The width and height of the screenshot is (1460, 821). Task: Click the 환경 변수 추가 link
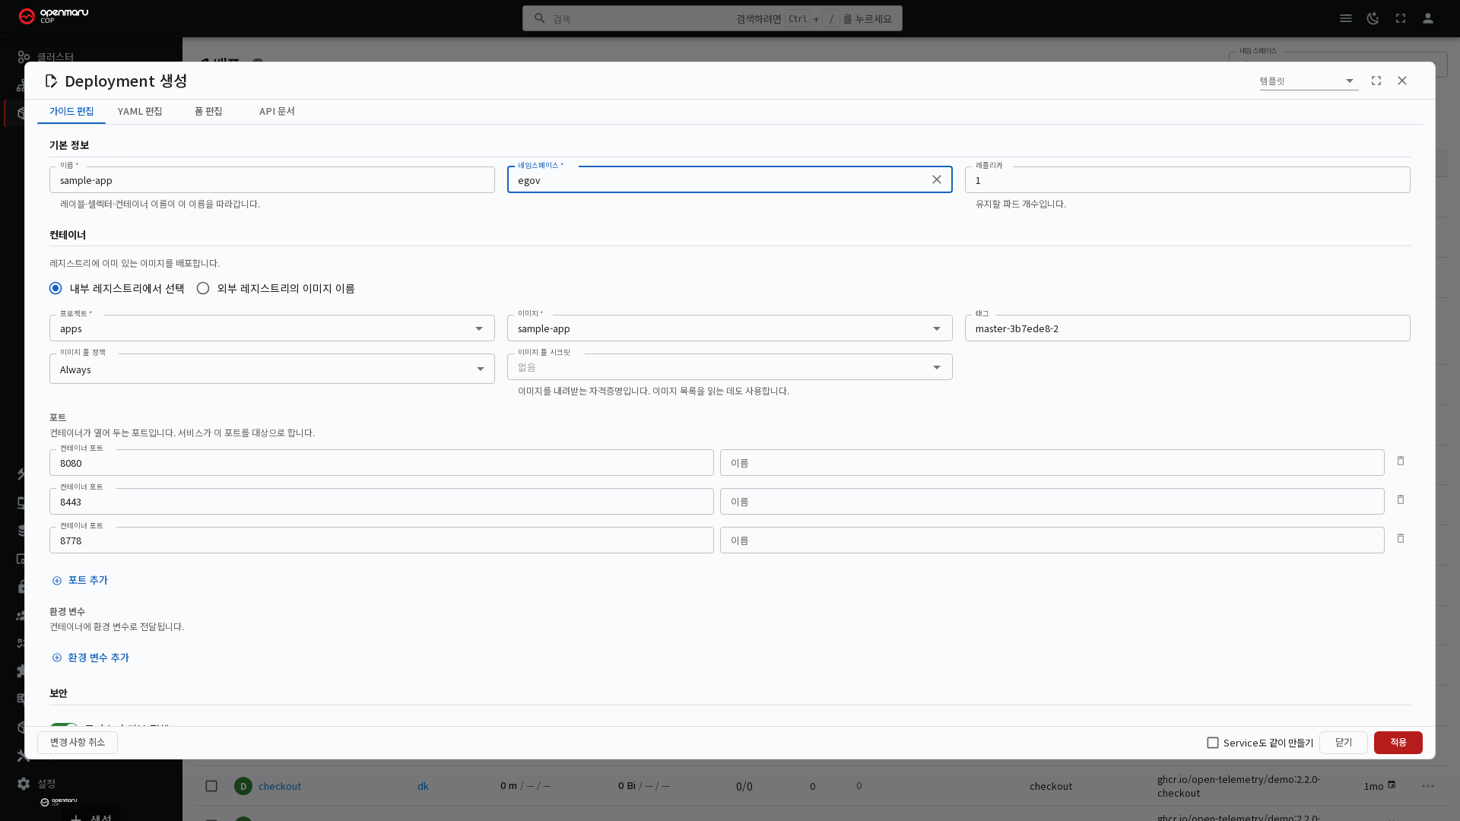tap(90, 658)
